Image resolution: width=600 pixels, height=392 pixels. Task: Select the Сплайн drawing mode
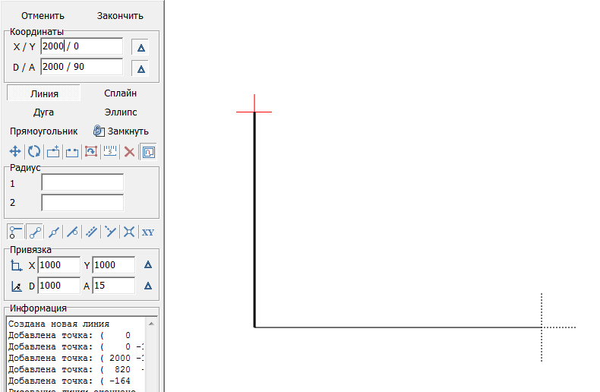coord(120,93)
